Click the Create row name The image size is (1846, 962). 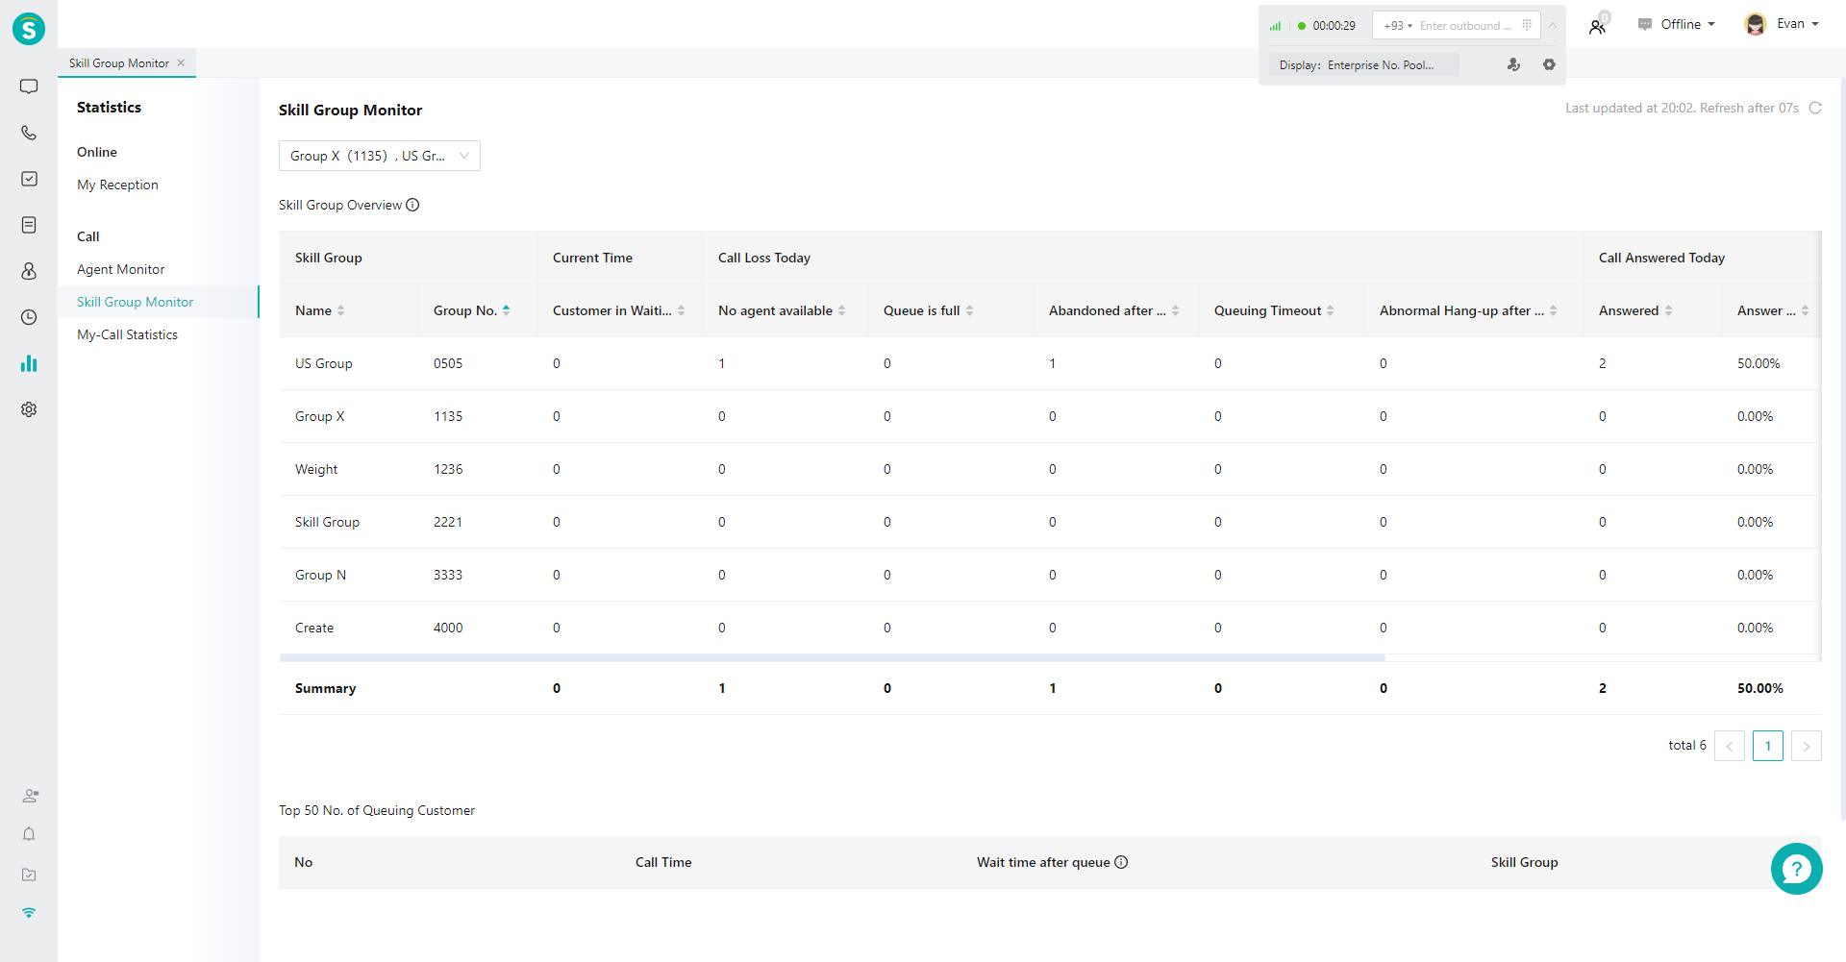tap(314, 628)
